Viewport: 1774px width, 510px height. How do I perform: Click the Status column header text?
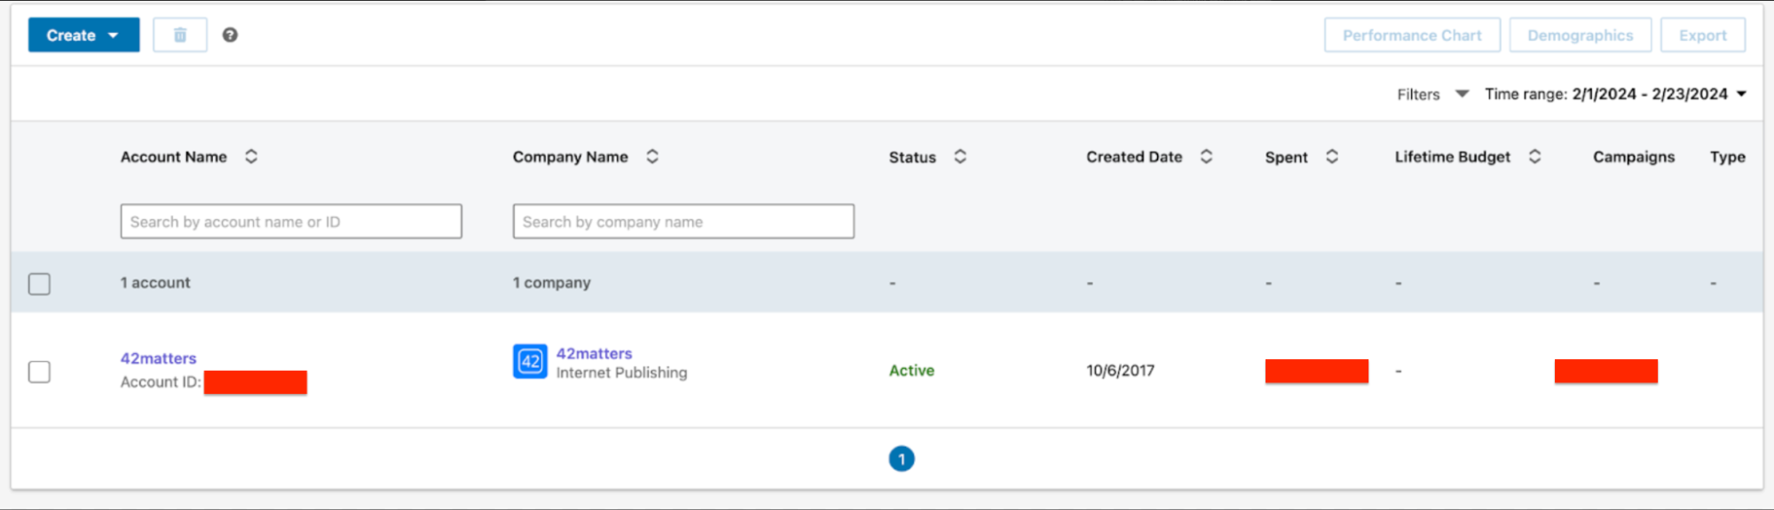coord(912,157)
